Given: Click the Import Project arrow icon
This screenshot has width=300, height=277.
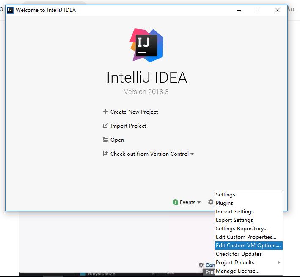Looking at the screenshot, I should (x=105, y=126).
